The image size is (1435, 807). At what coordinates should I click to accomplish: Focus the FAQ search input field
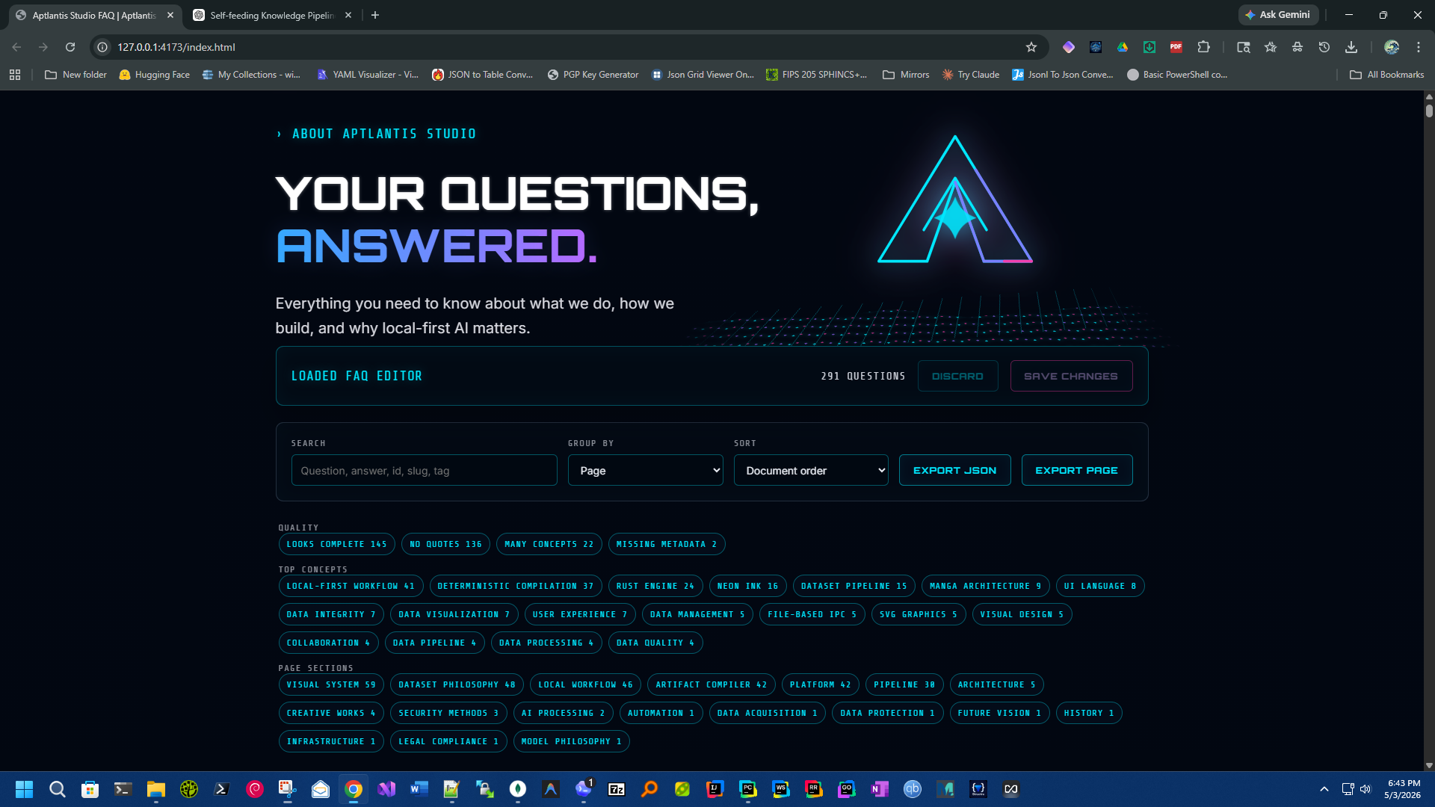pyautogui.click(x=424, y=471)
